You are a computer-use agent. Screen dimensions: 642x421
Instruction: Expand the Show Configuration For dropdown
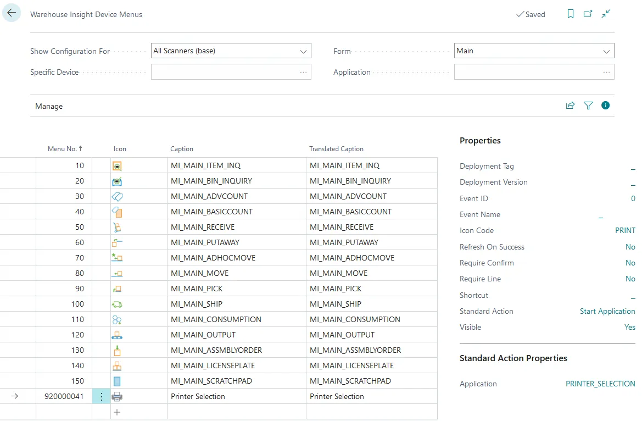pyautogui.click(x=303, y=51)
